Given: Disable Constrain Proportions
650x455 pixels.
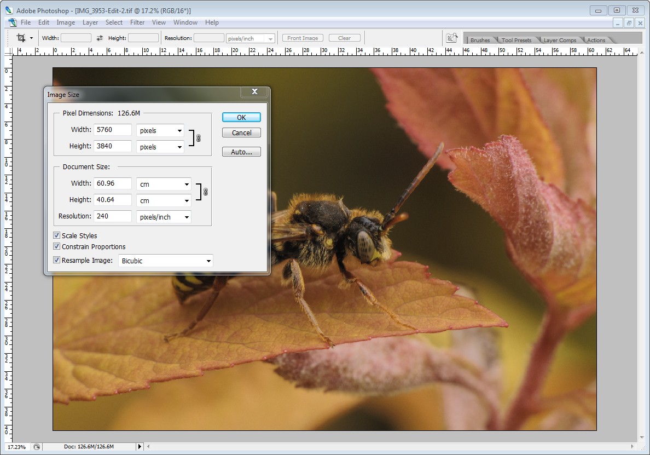Looking at the screenshot, I should tap(56, 246).
